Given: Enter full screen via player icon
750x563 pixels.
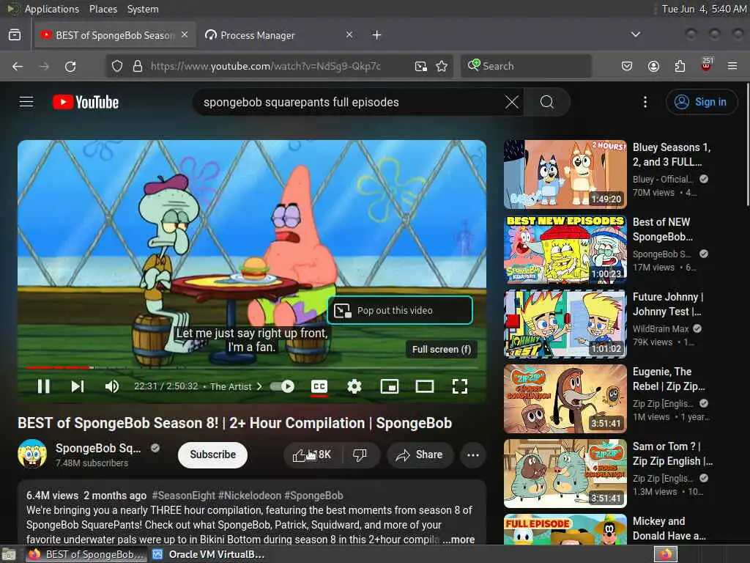Looking at the screenshot, I should tap(460, 386).
